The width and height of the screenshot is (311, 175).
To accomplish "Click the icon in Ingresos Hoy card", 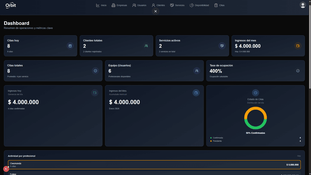I will pyautogui.click(x=95, y=93).
